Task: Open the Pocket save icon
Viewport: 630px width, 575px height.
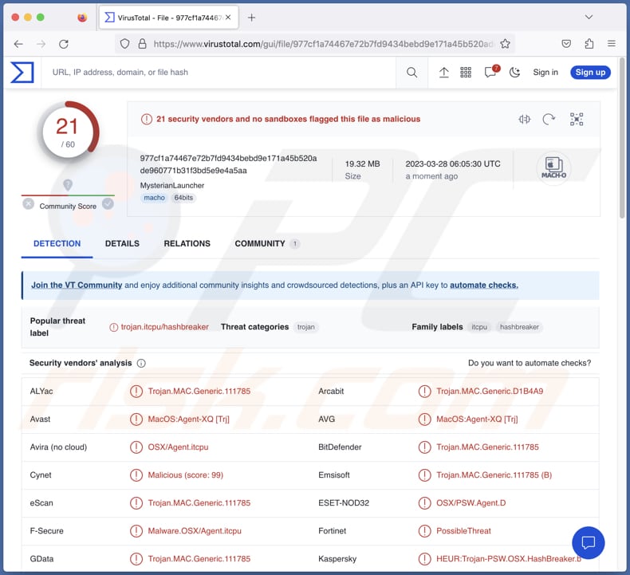Action: tap(566, 44)
